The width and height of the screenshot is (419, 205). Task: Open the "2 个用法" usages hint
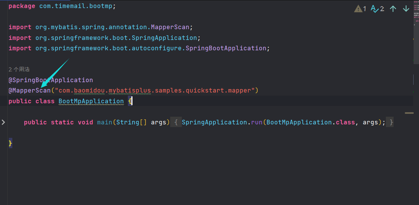point(19,69)
